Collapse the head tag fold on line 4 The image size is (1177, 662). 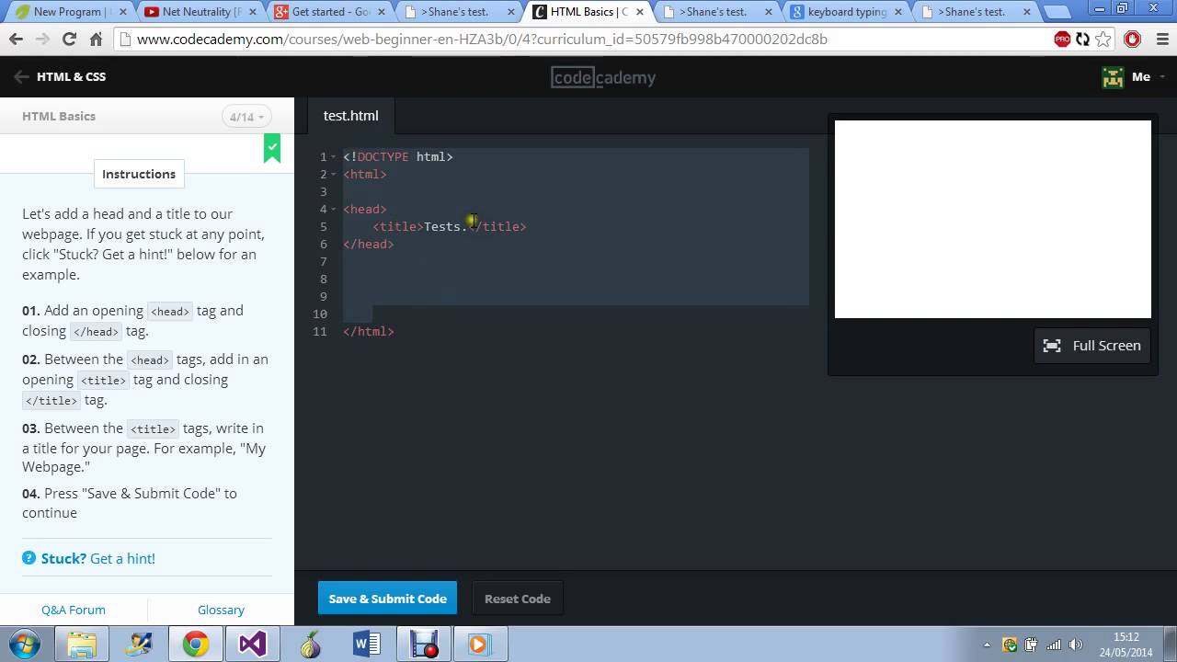(333, 210)
